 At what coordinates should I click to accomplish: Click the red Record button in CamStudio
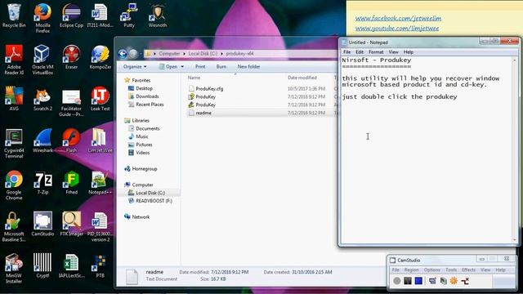(x=397, y=281)
